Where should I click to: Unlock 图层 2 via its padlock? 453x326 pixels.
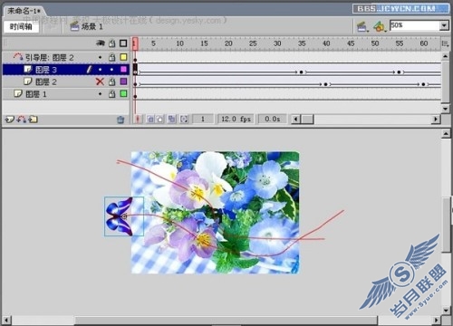tap(112, 81)
